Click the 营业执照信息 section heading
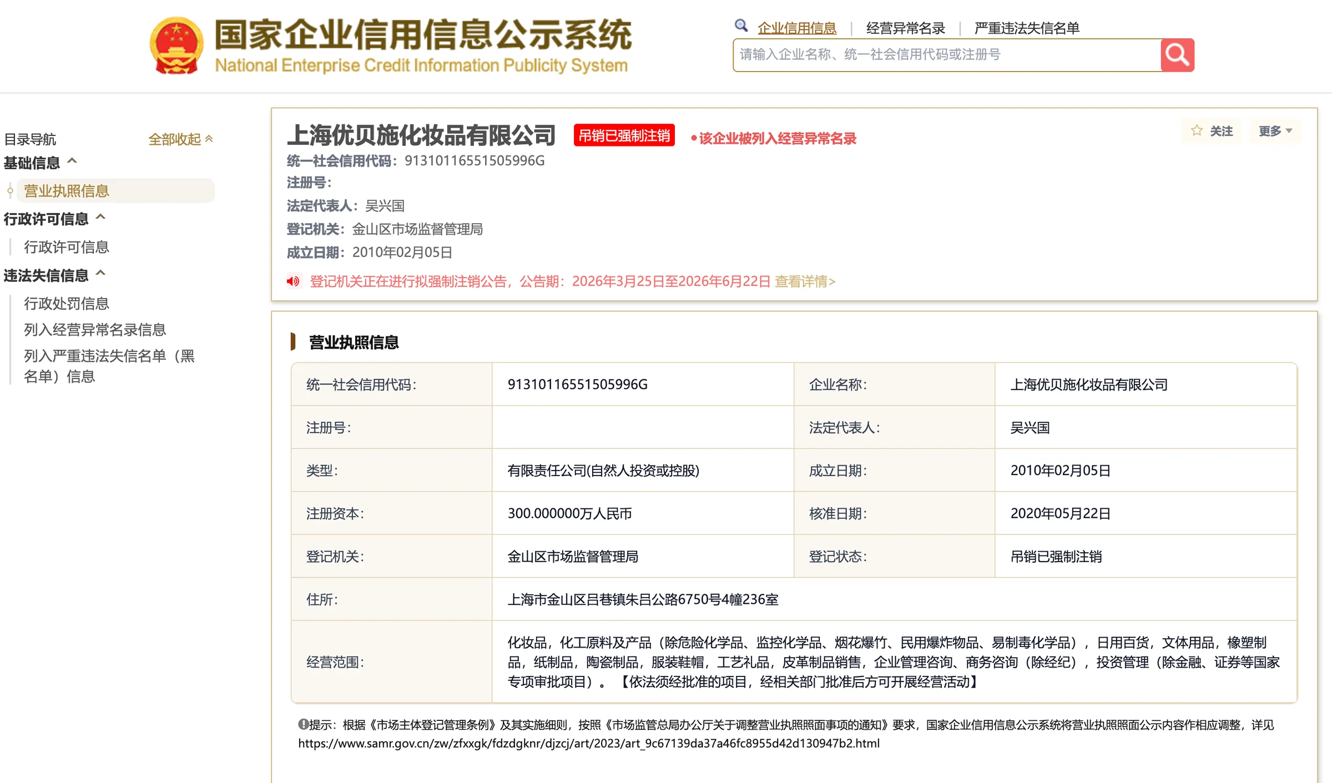 pos(354,342)
